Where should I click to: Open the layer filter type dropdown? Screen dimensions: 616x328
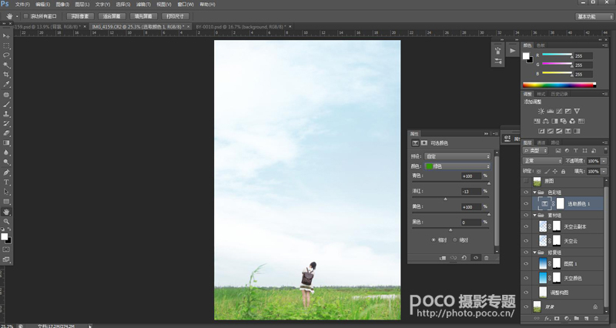pos(535,151)
